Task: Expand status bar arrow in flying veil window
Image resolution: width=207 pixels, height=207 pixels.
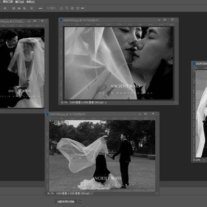Action: pyautogui.click(x=92, y=194)
